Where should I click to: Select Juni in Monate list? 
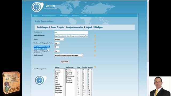coord(57,80)
